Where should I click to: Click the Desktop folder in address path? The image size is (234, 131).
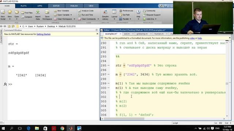51,26
